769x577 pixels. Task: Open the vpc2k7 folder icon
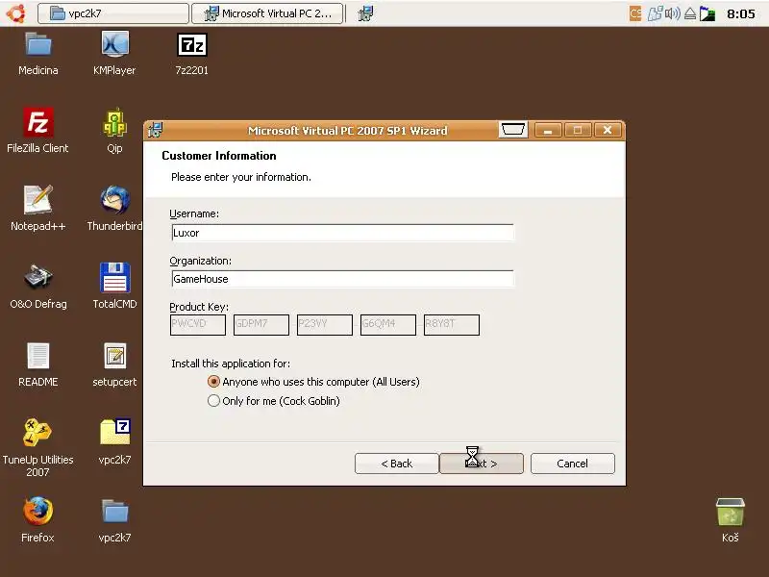[x=114, y=512]
